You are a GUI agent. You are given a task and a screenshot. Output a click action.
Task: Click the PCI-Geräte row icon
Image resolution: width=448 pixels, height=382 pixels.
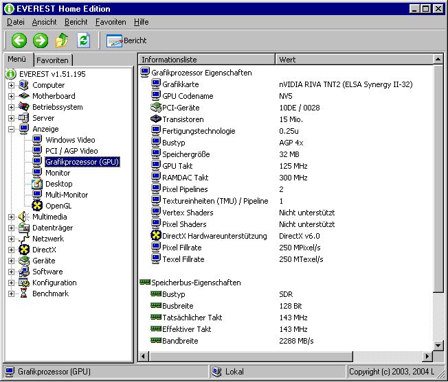(156, 108)
